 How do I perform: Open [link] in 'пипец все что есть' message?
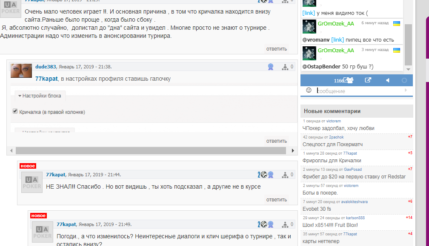click(x=337, y=40)
